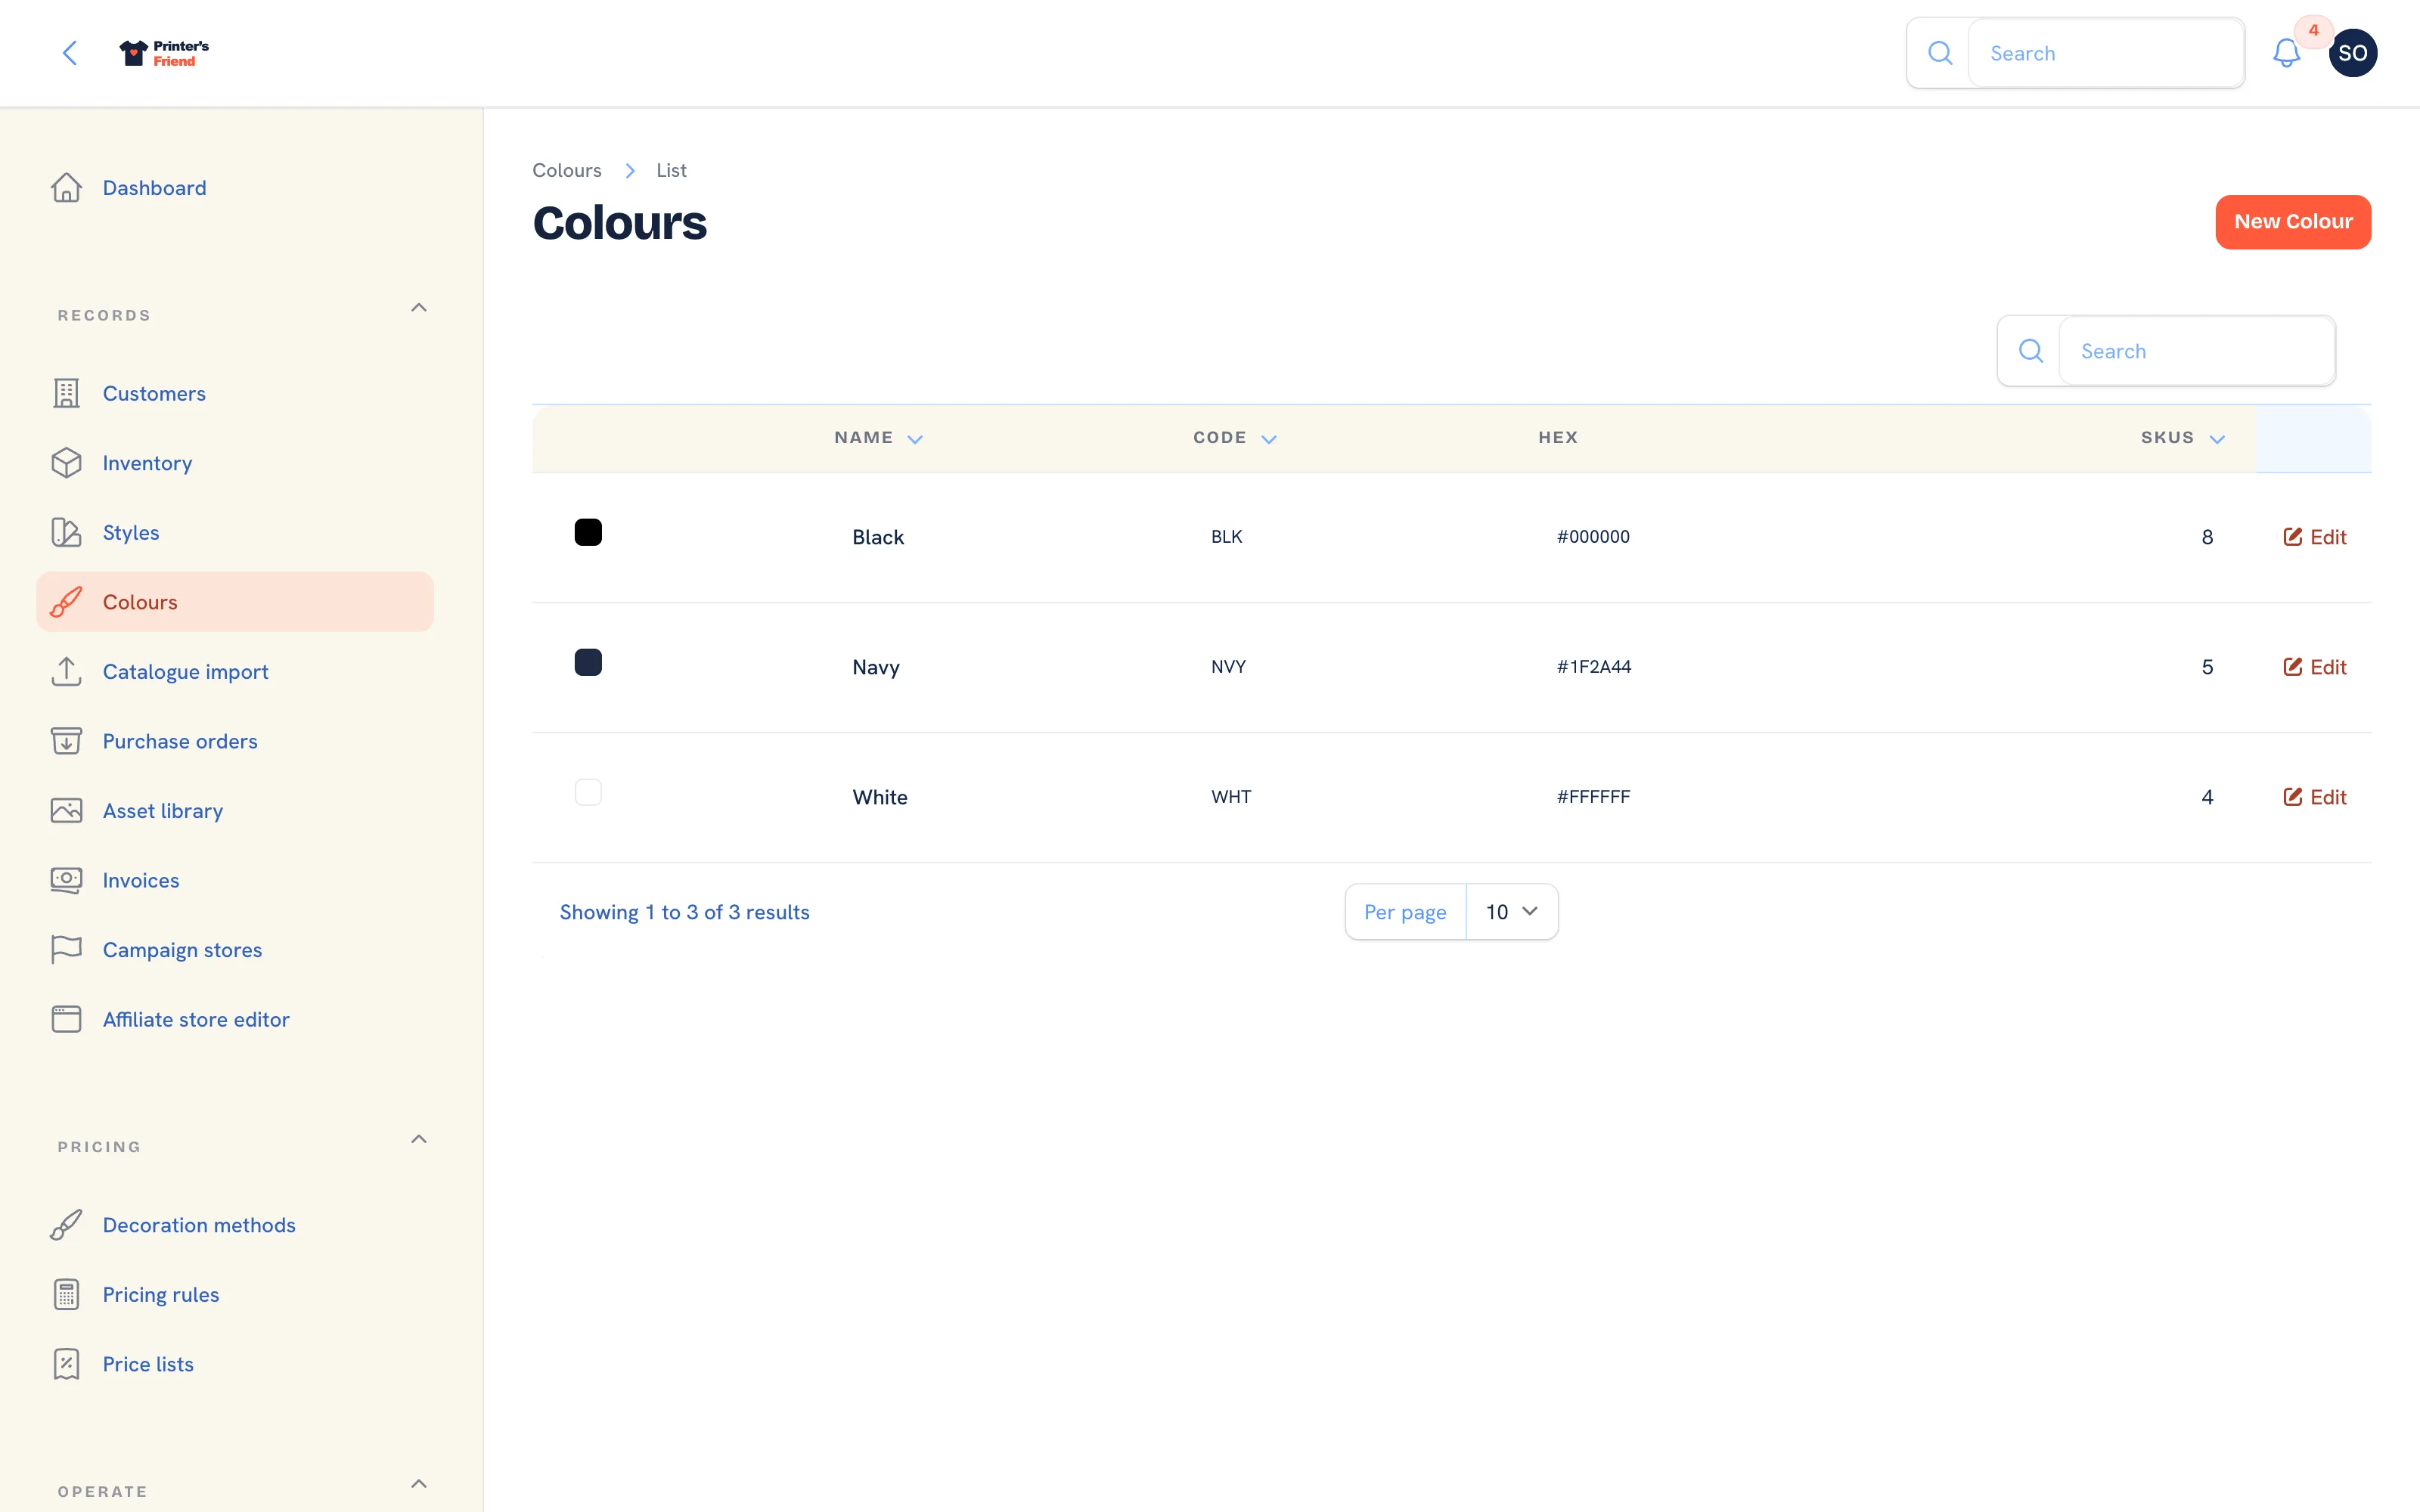Viewport: 2420px width, 1512px height.
Task: Click the Catalogue import upload icon
Action: 67,671
